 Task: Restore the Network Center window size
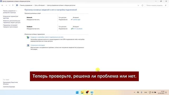pos(161,1)
